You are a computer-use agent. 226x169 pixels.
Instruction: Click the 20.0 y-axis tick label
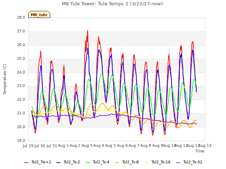pos(21,127)
